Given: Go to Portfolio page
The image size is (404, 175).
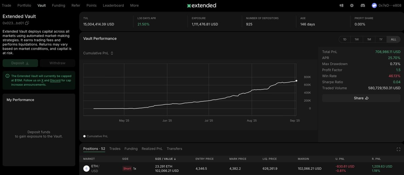Looking at the screenshot, I should coord(24,5).
